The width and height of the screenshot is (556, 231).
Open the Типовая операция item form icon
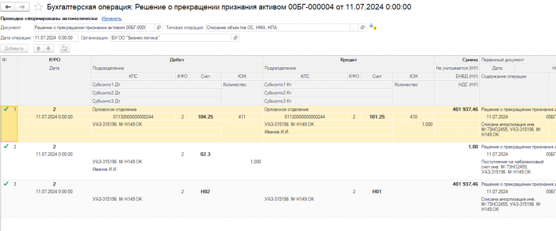pos(362,28)
